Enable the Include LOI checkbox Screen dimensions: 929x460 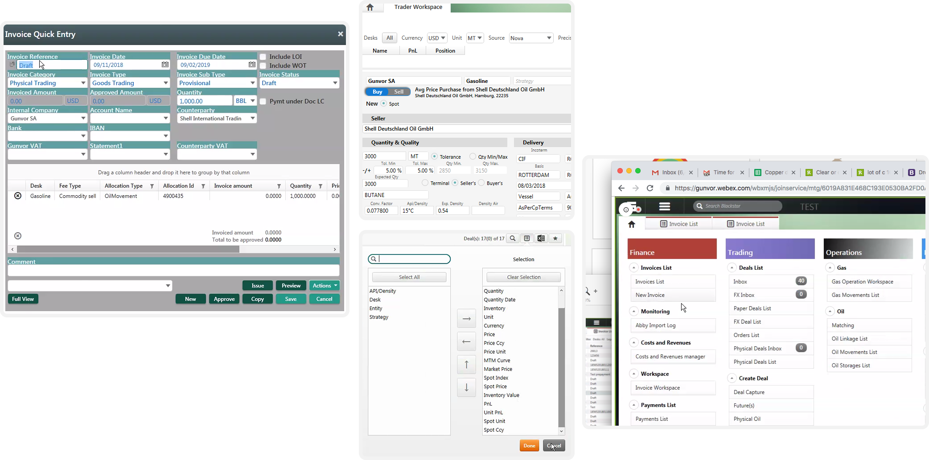(263, 57)
